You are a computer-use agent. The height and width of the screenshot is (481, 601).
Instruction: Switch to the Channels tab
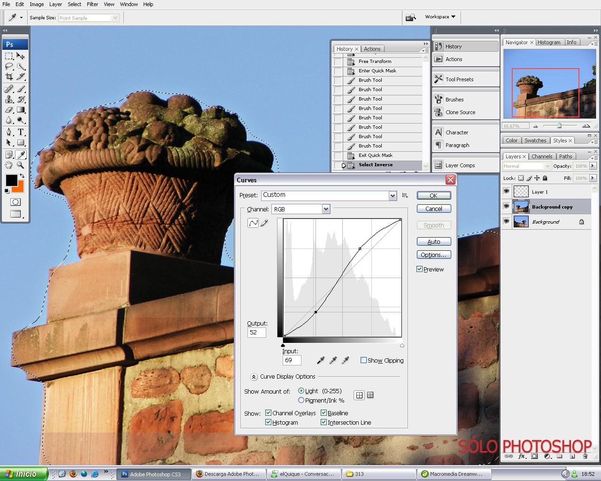[542, 156]
